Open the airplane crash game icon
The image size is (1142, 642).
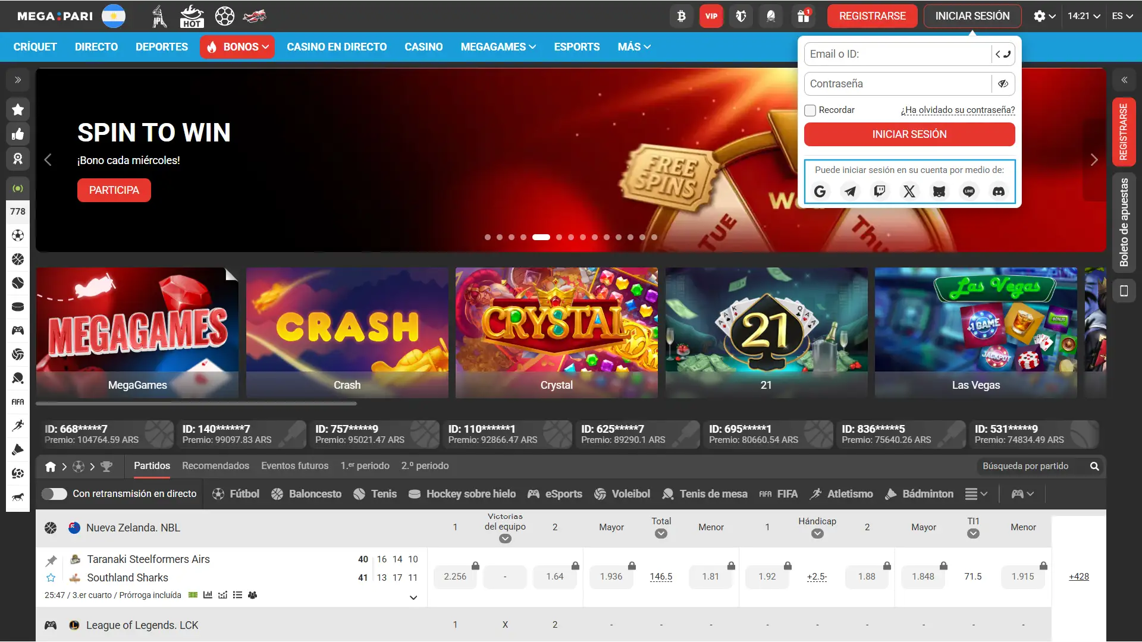[255, 16]
